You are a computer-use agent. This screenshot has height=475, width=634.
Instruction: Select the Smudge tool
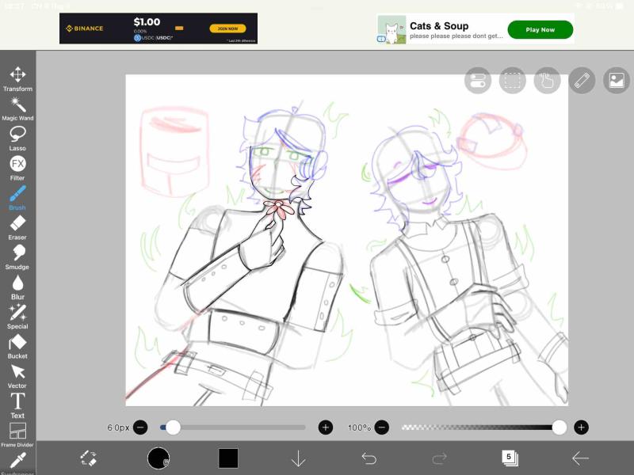(17, 256)
